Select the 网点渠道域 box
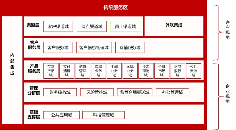236x130 pixels. pos(92,26)
